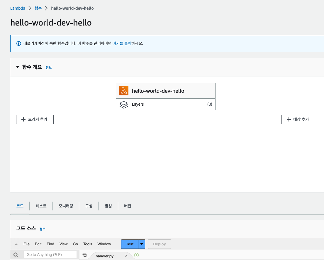Click the 대상 추가 button
This screenshot has height=260, width=324.
coord(298,119)
